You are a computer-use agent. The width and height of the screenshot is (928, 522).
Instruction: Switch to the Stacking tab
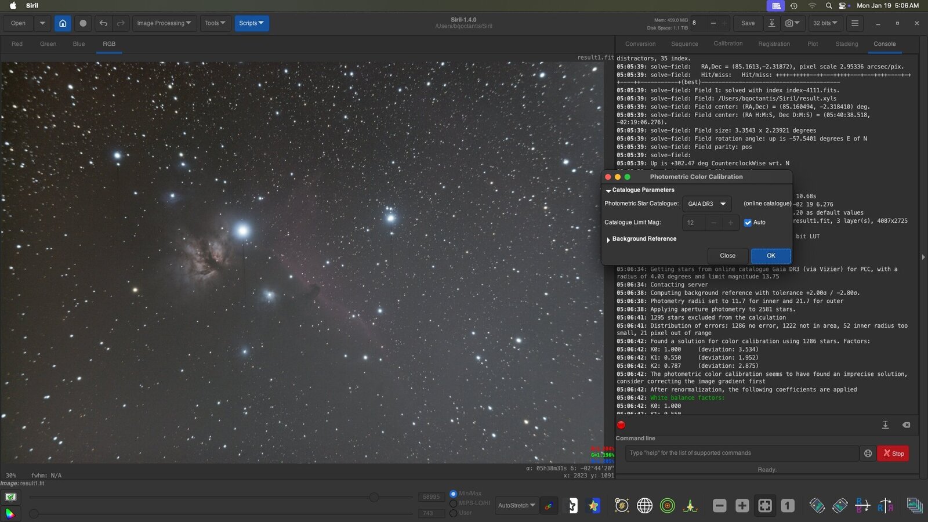pyautogui.click(x=847, y=44)
